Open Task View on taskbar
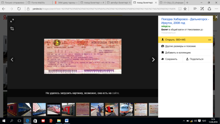Viewport: 220px width, 124px height. [19, 121]
